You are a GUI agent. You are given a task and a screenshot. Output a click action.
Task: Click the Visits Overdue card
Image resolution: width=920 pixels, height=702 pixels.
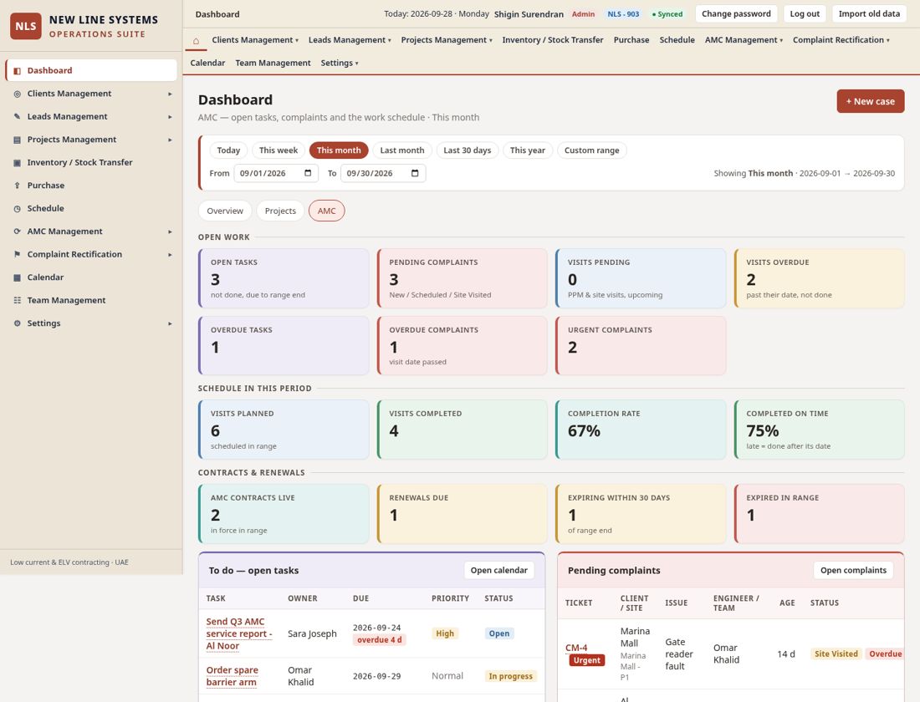pos(819,278)
